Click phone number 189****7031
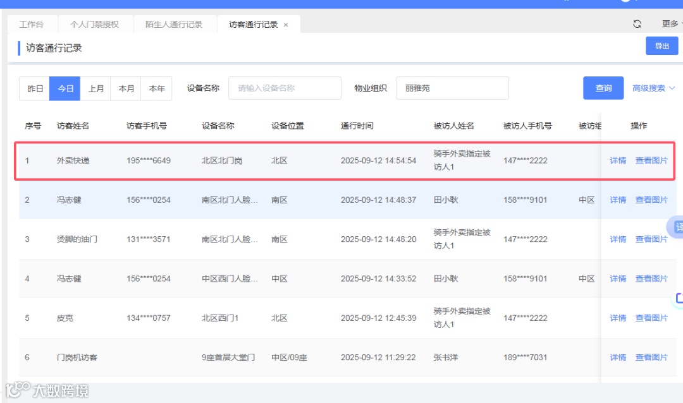Image resolution: width=683 pixels, height=403 pixels. tap(525, 358)
